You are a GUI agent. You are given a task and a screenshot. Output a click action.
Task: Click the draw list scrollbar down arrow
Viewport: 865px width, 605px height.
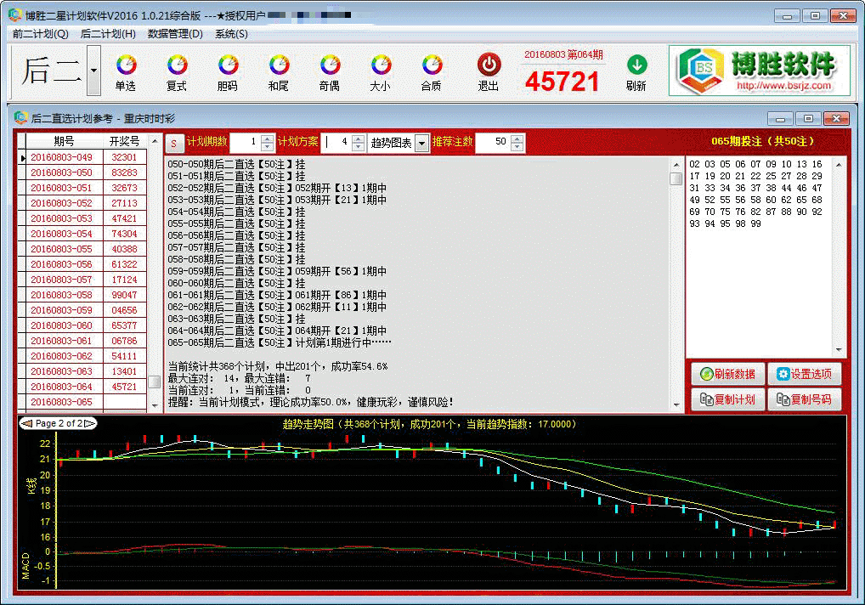click(x=155, y=404)
